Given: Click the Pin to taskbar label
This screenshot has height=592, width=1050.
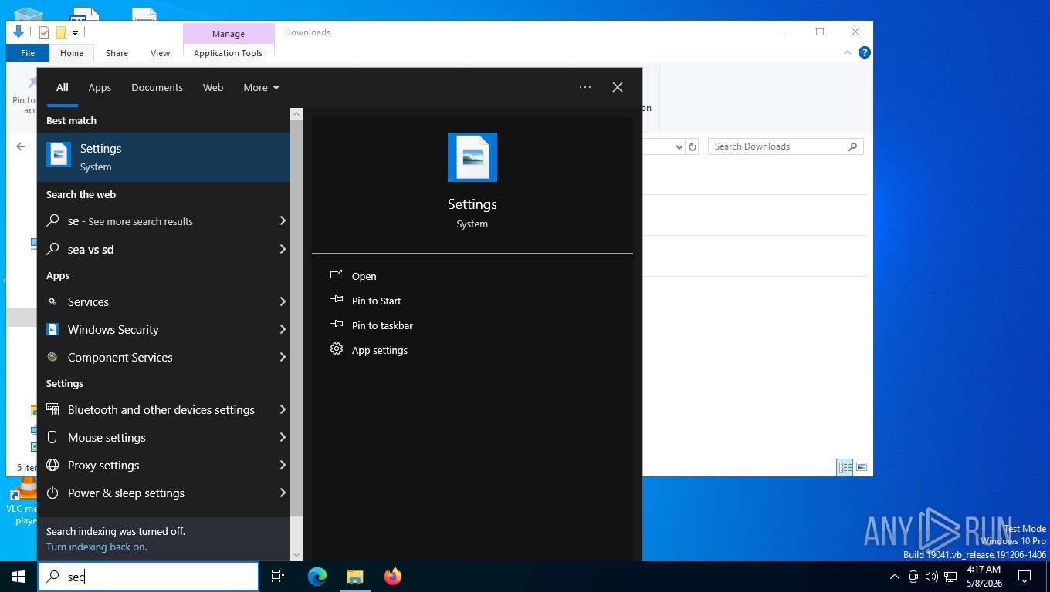Looking at the screenshot, I should click(382, 325).
